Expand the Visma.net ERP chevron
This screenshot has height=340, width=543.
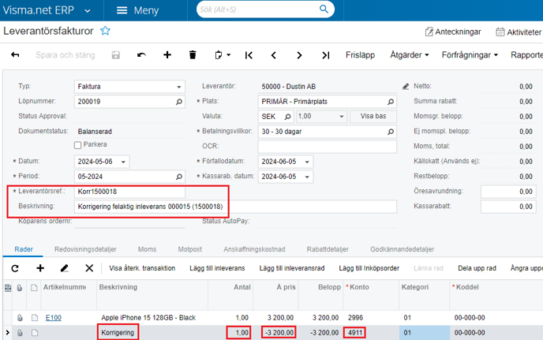88,11
